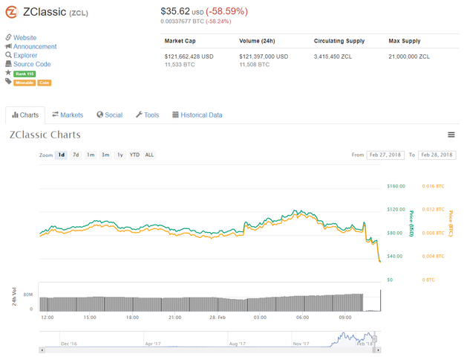Set chart zoom to YTD
464x357 pixels.
coord(134,155)
